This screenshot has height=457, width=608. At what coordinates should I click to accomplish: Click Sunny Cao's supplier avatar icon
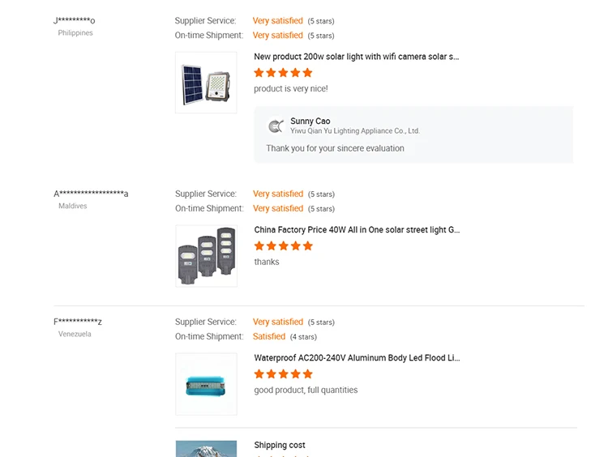(x=276, y=126)
